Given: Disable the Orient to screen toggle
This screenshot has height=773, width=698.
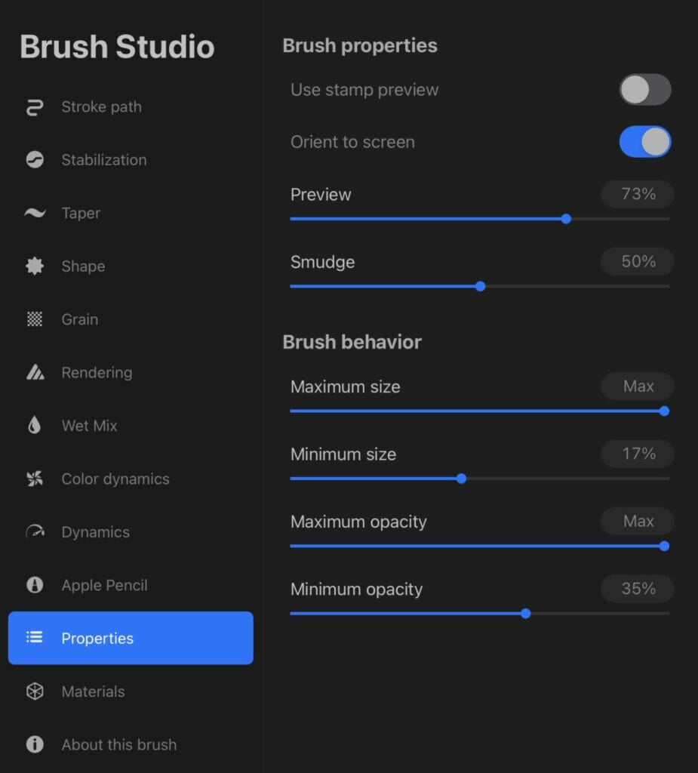Looking at the screenshot, I should tap(644, 142).
